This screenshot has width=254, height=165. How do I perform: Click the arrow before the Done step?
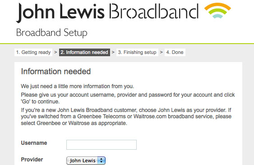coord(161,52)
